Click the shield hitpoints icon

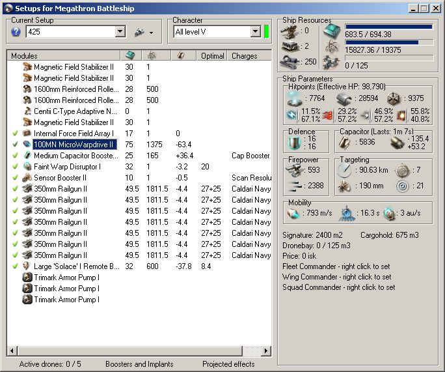pyautogui.click(x=294, y=97)
